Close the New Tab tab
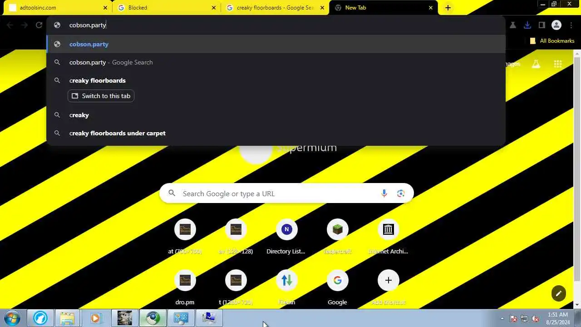The image size is (581, 327). [x=431, y=8]
